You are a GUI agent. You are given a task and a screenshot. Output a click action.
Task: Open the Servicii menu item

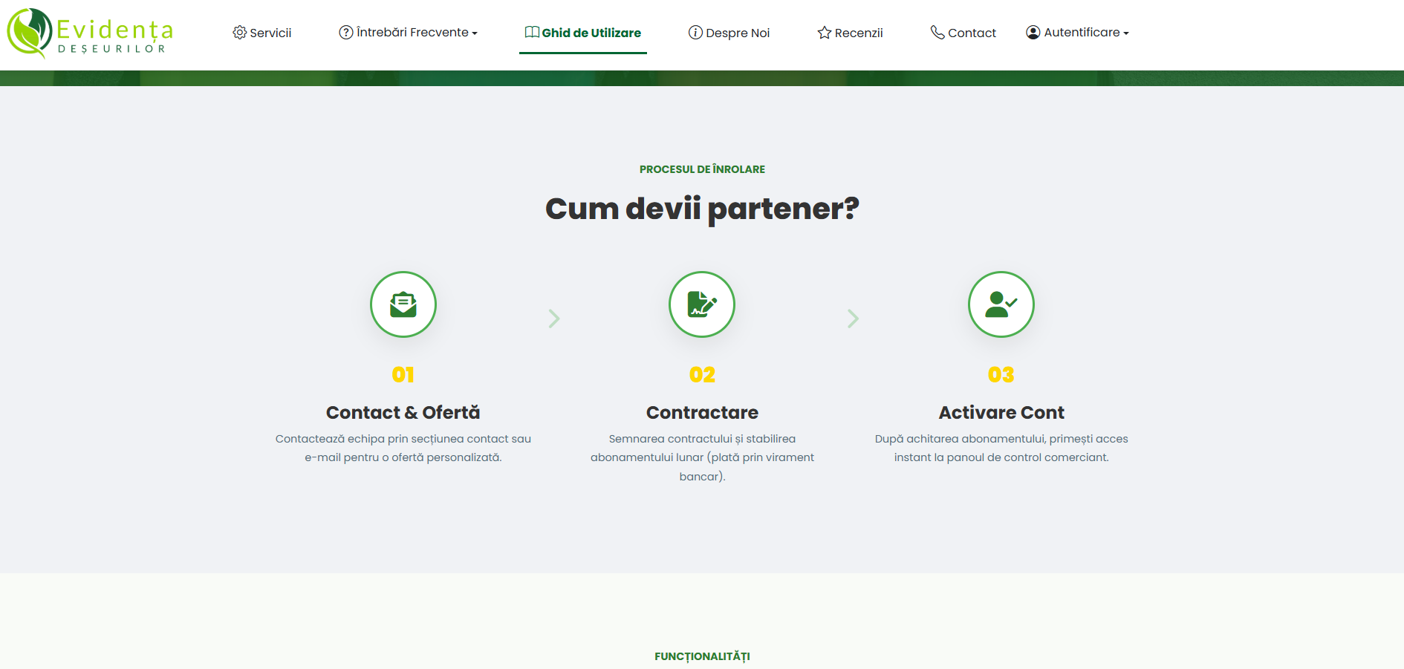tap(262, 33)
